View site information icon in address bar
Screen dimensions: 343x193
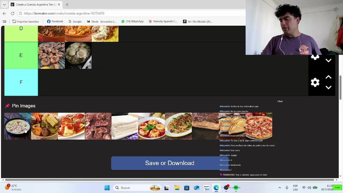click(x=21, y=13)
